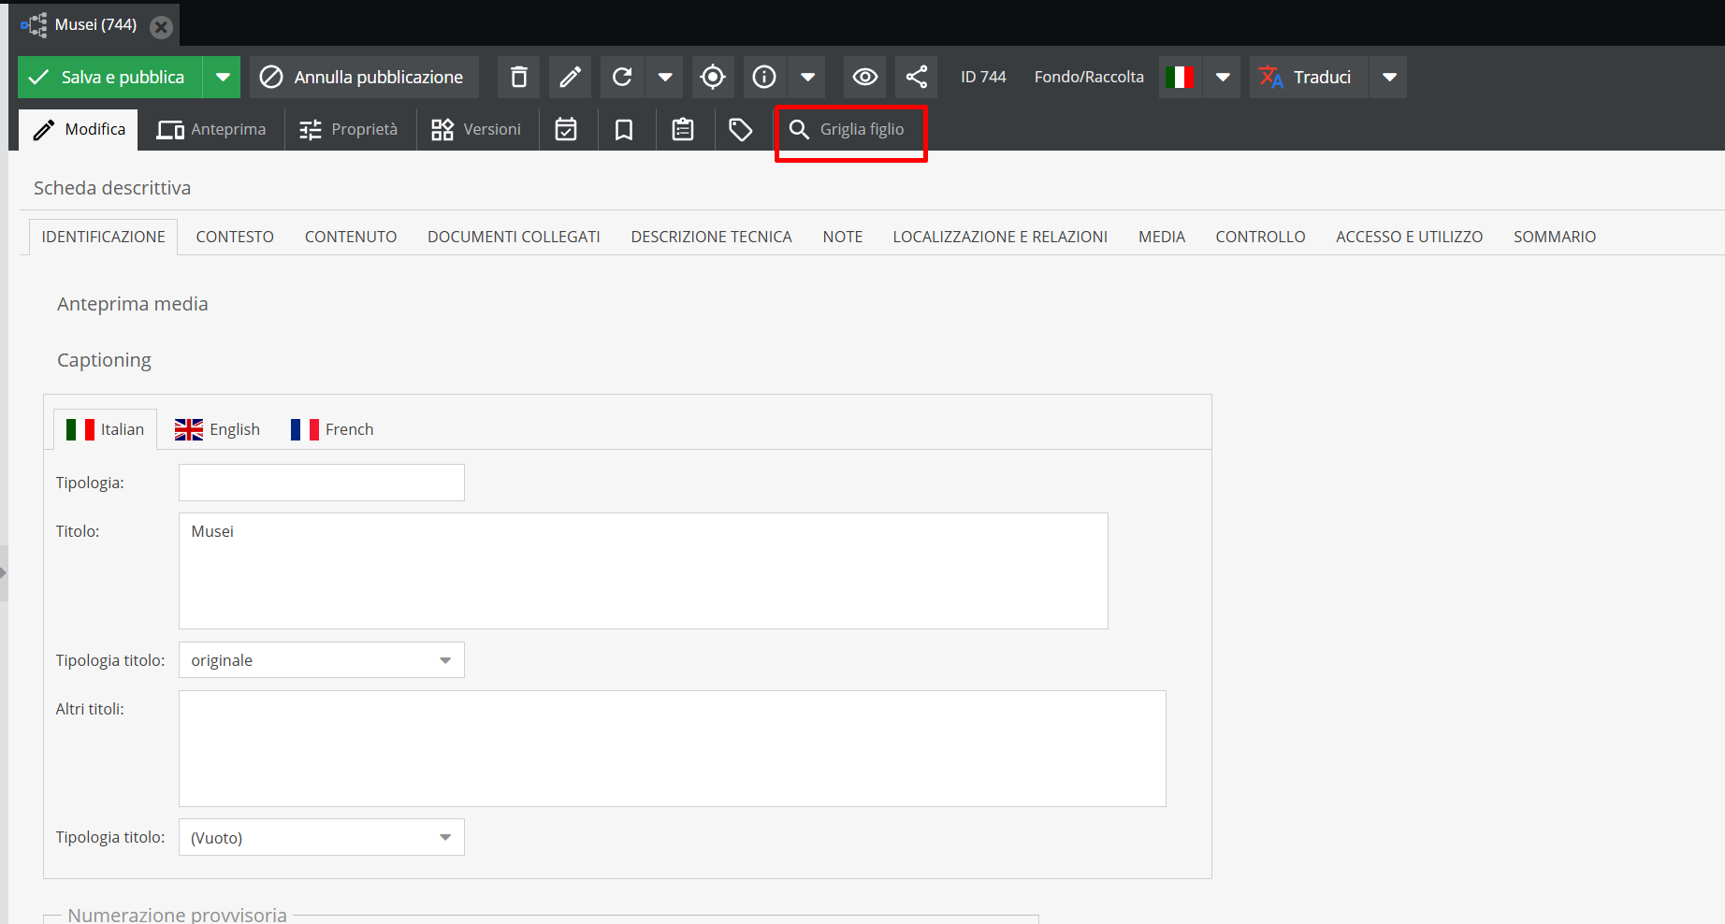The image size is (1725, 924).
Task: Expand the Traduci dropdown arrow
Action: coord(1389,77)
